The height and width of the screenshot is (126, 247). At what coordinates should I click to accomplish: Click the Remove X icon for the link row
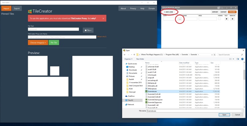(x=232, y=19)
